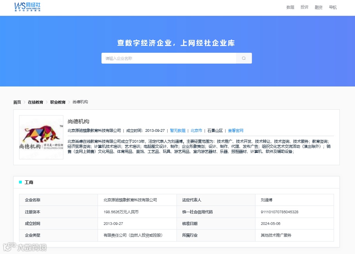Click the 所属行业 label cell
Viewport: 355px width, 254px height.
pos(216,235)
